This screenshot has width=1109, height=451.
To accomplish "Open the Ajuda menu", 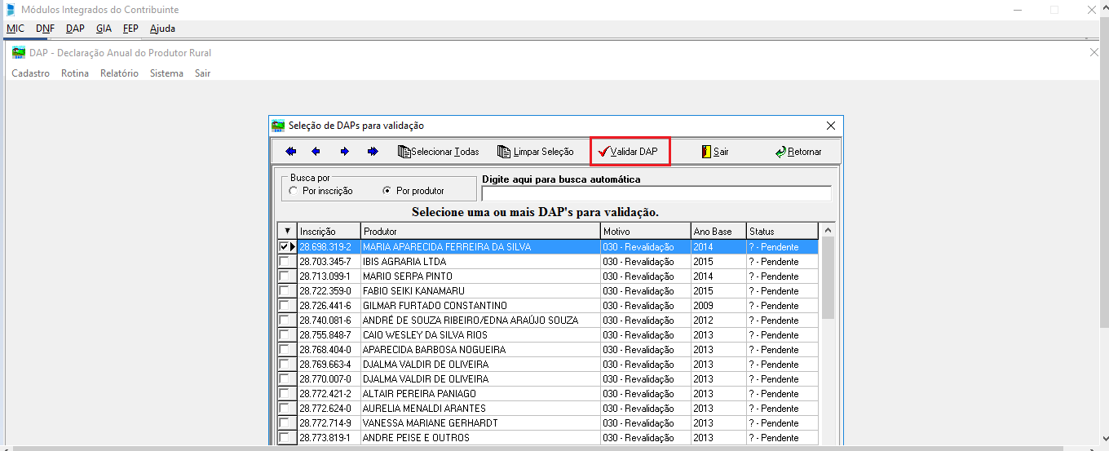I will coord(162,29).
